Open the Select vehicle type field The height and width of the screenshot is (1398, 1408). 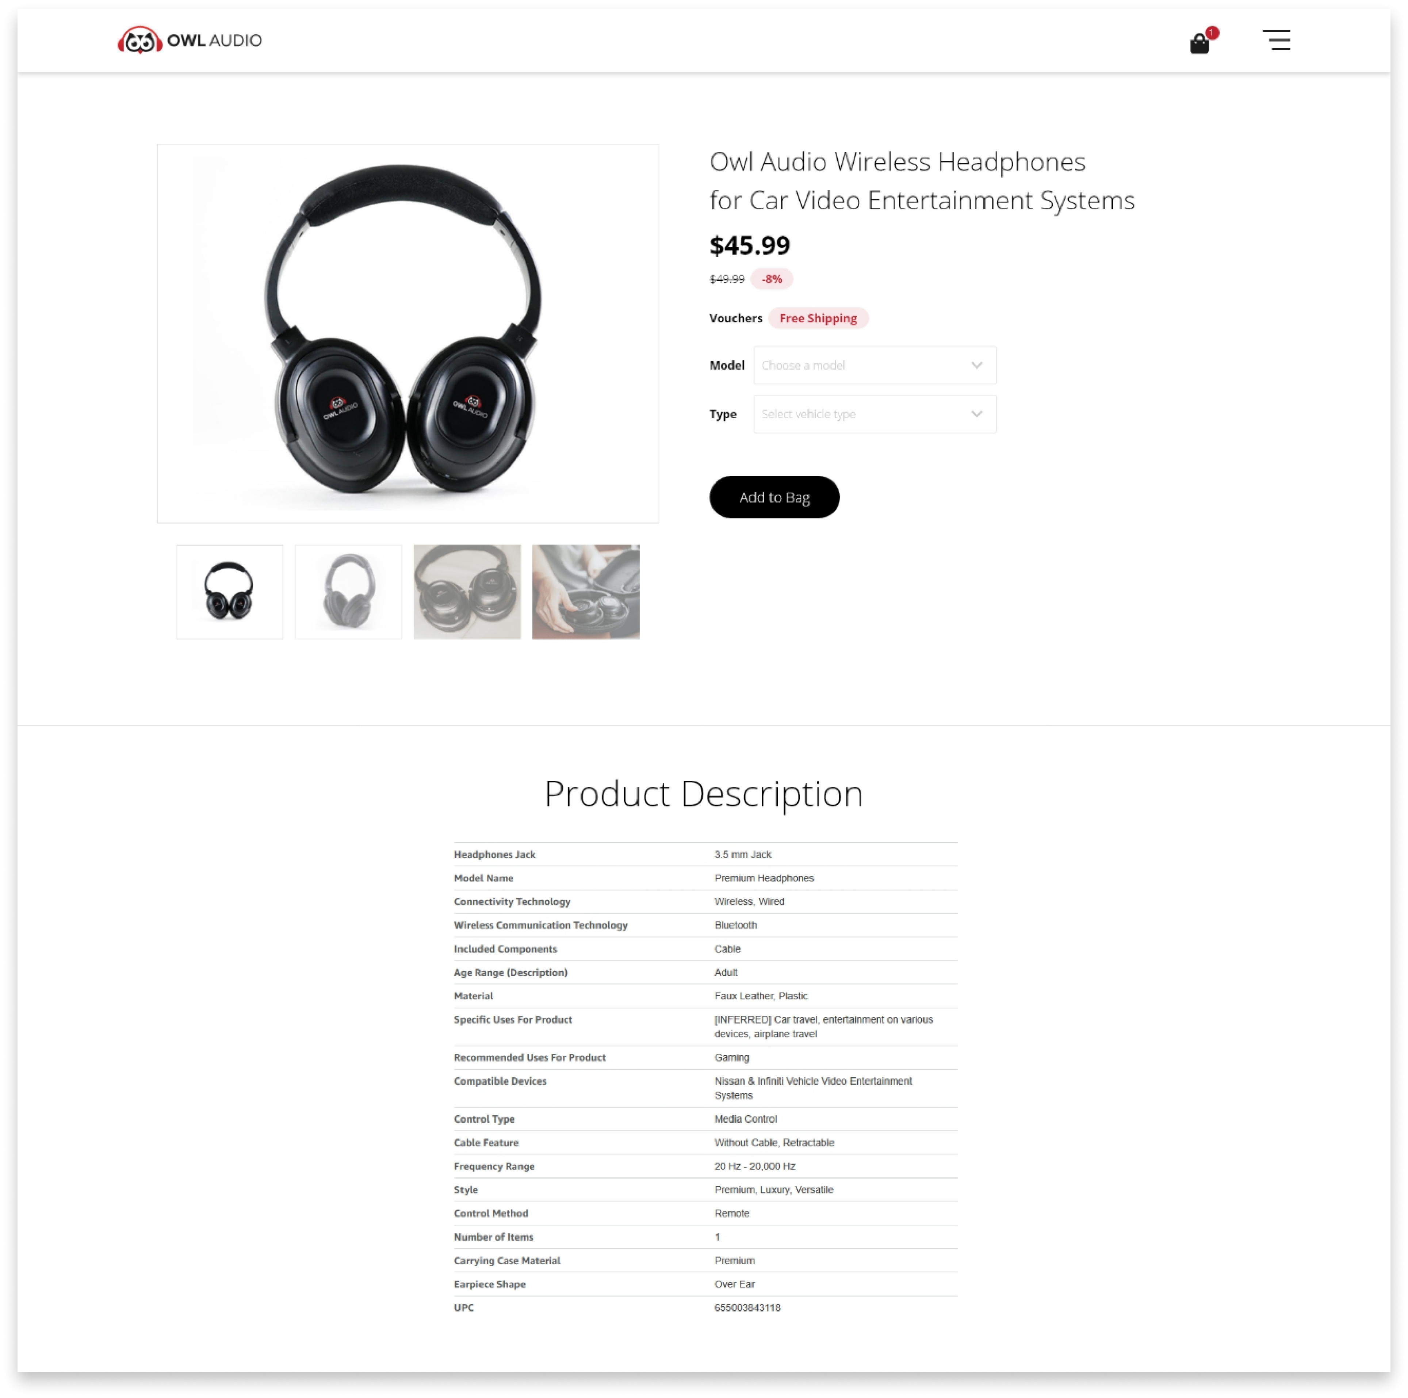[875, 414]
